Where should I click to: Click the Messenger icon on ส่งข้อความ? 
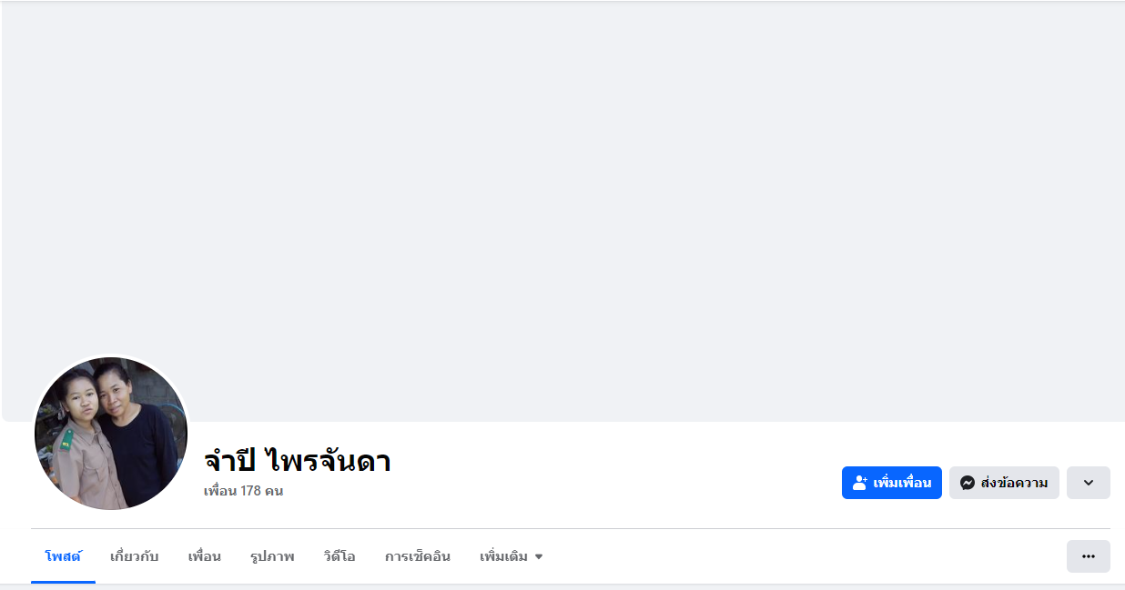(x=968, y=483)
